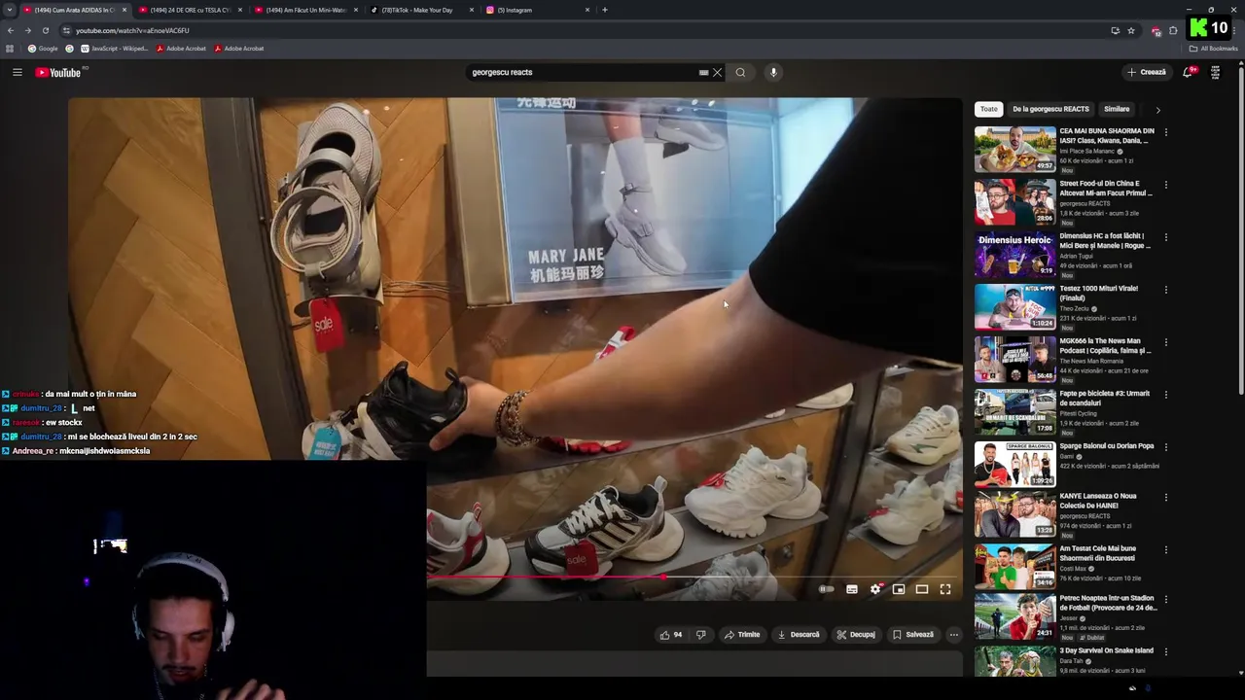Open a new browser tab with plus icon

(x=605, y=10)
